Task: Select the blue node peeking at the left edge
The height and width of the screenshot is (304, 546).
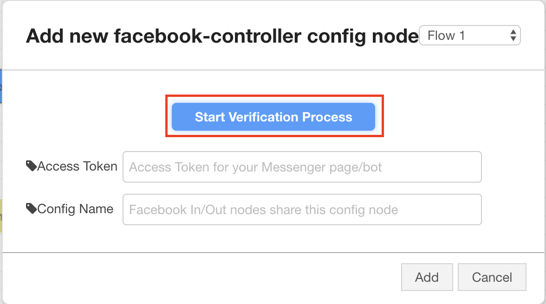Action: (x=2, y=86)
